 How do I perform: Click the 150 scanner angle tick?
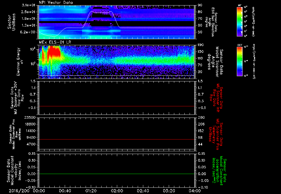click(201, 52)
